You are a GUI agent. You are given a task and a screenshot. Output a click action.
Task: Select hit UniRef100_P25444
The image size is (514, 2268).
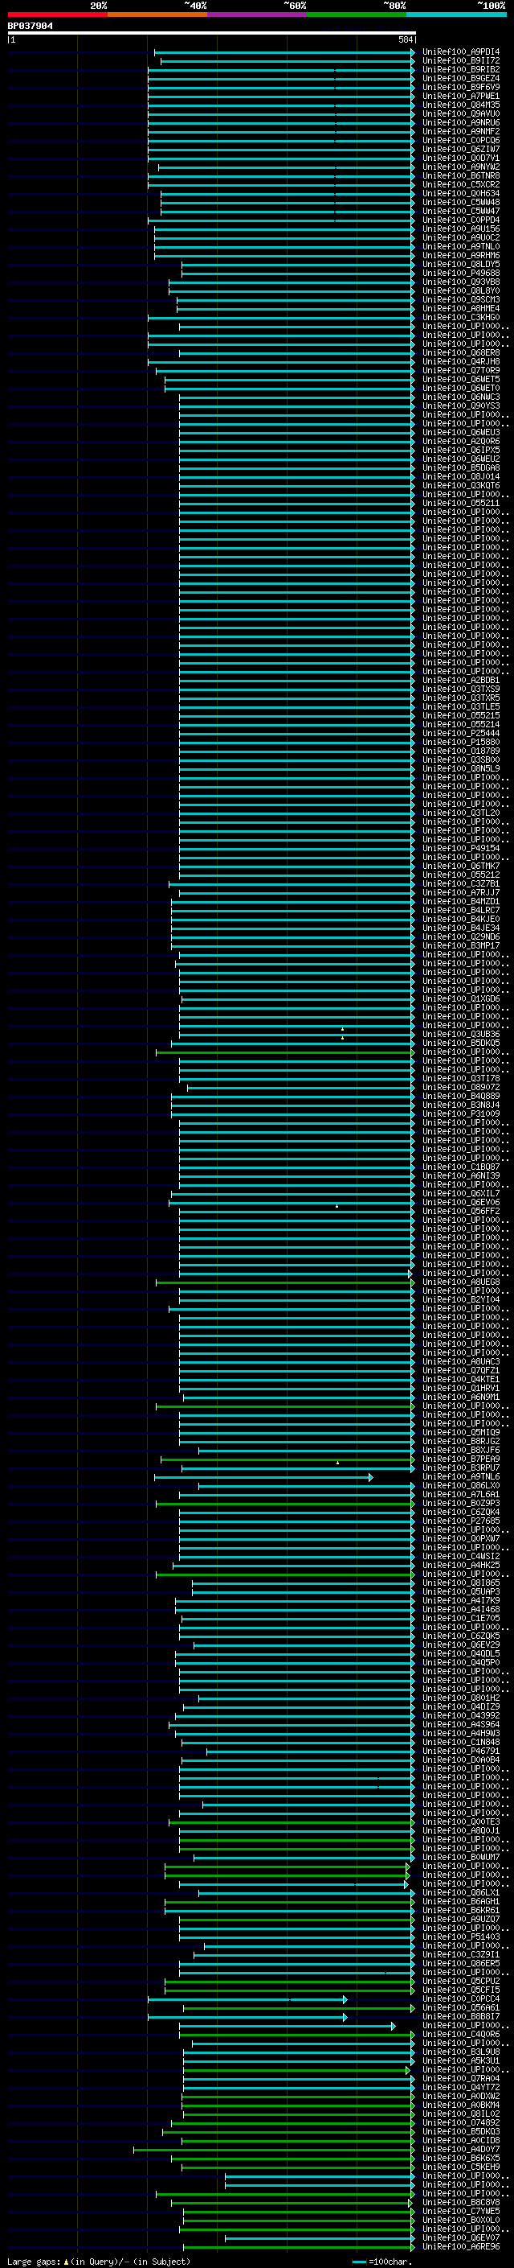(461, 734)
